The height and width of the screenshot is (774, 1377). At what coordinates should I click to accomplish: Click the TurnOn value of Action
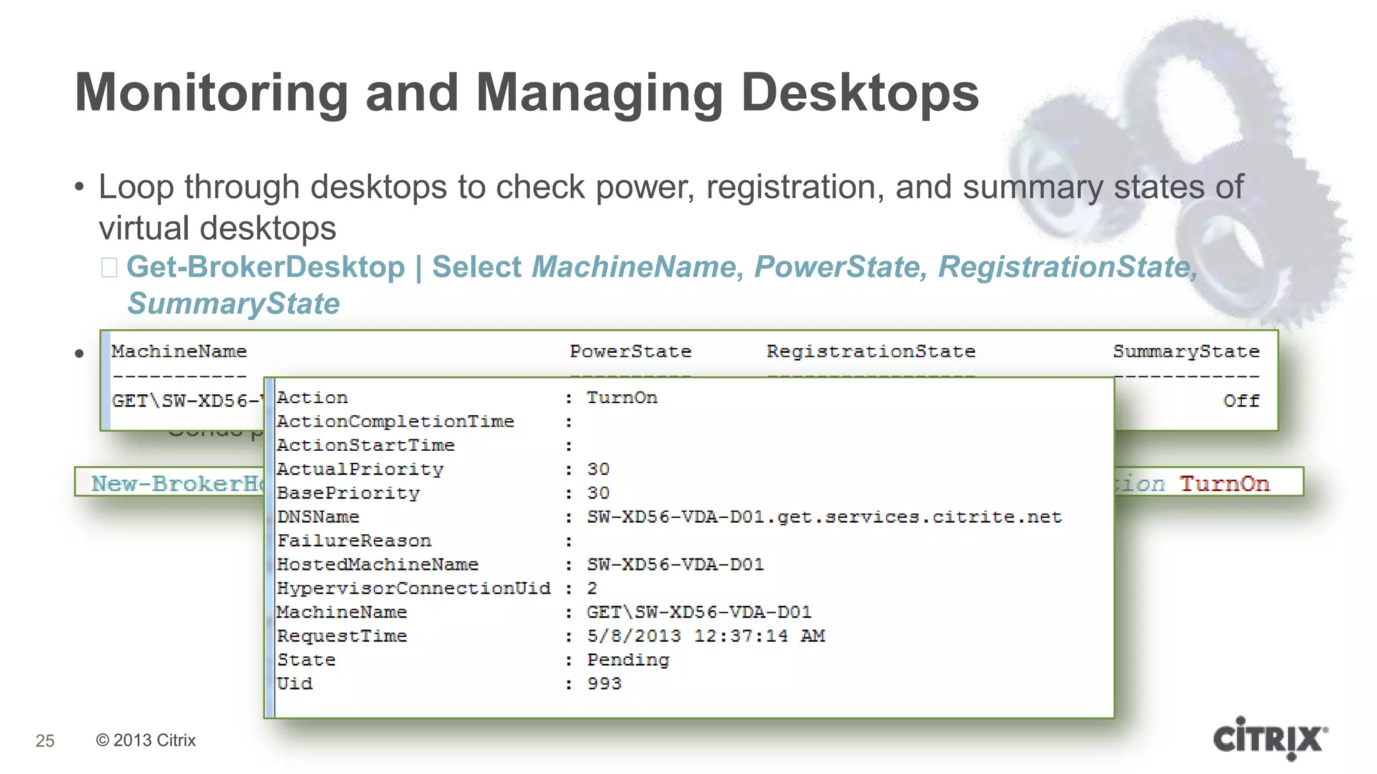click(622, 398)
